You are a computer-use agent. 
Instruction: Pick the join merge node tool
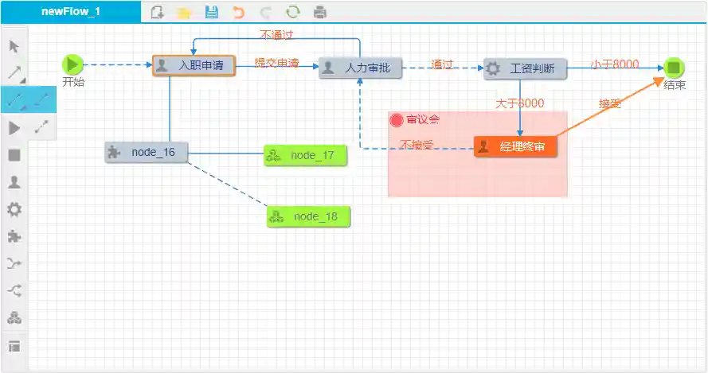point(14,263)
